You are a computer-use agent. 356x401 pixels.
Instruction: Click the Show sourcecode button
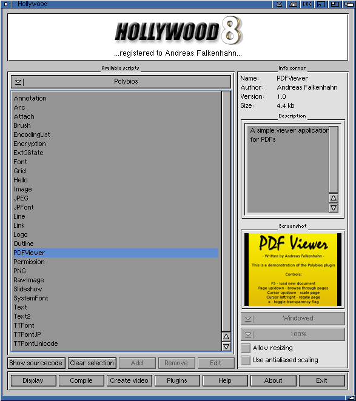(36, 363)
